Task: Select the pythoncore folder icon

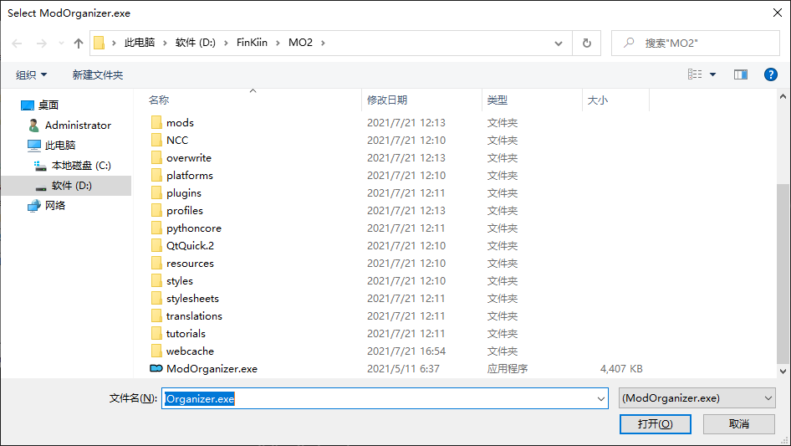Action: (x=156, y=228)
